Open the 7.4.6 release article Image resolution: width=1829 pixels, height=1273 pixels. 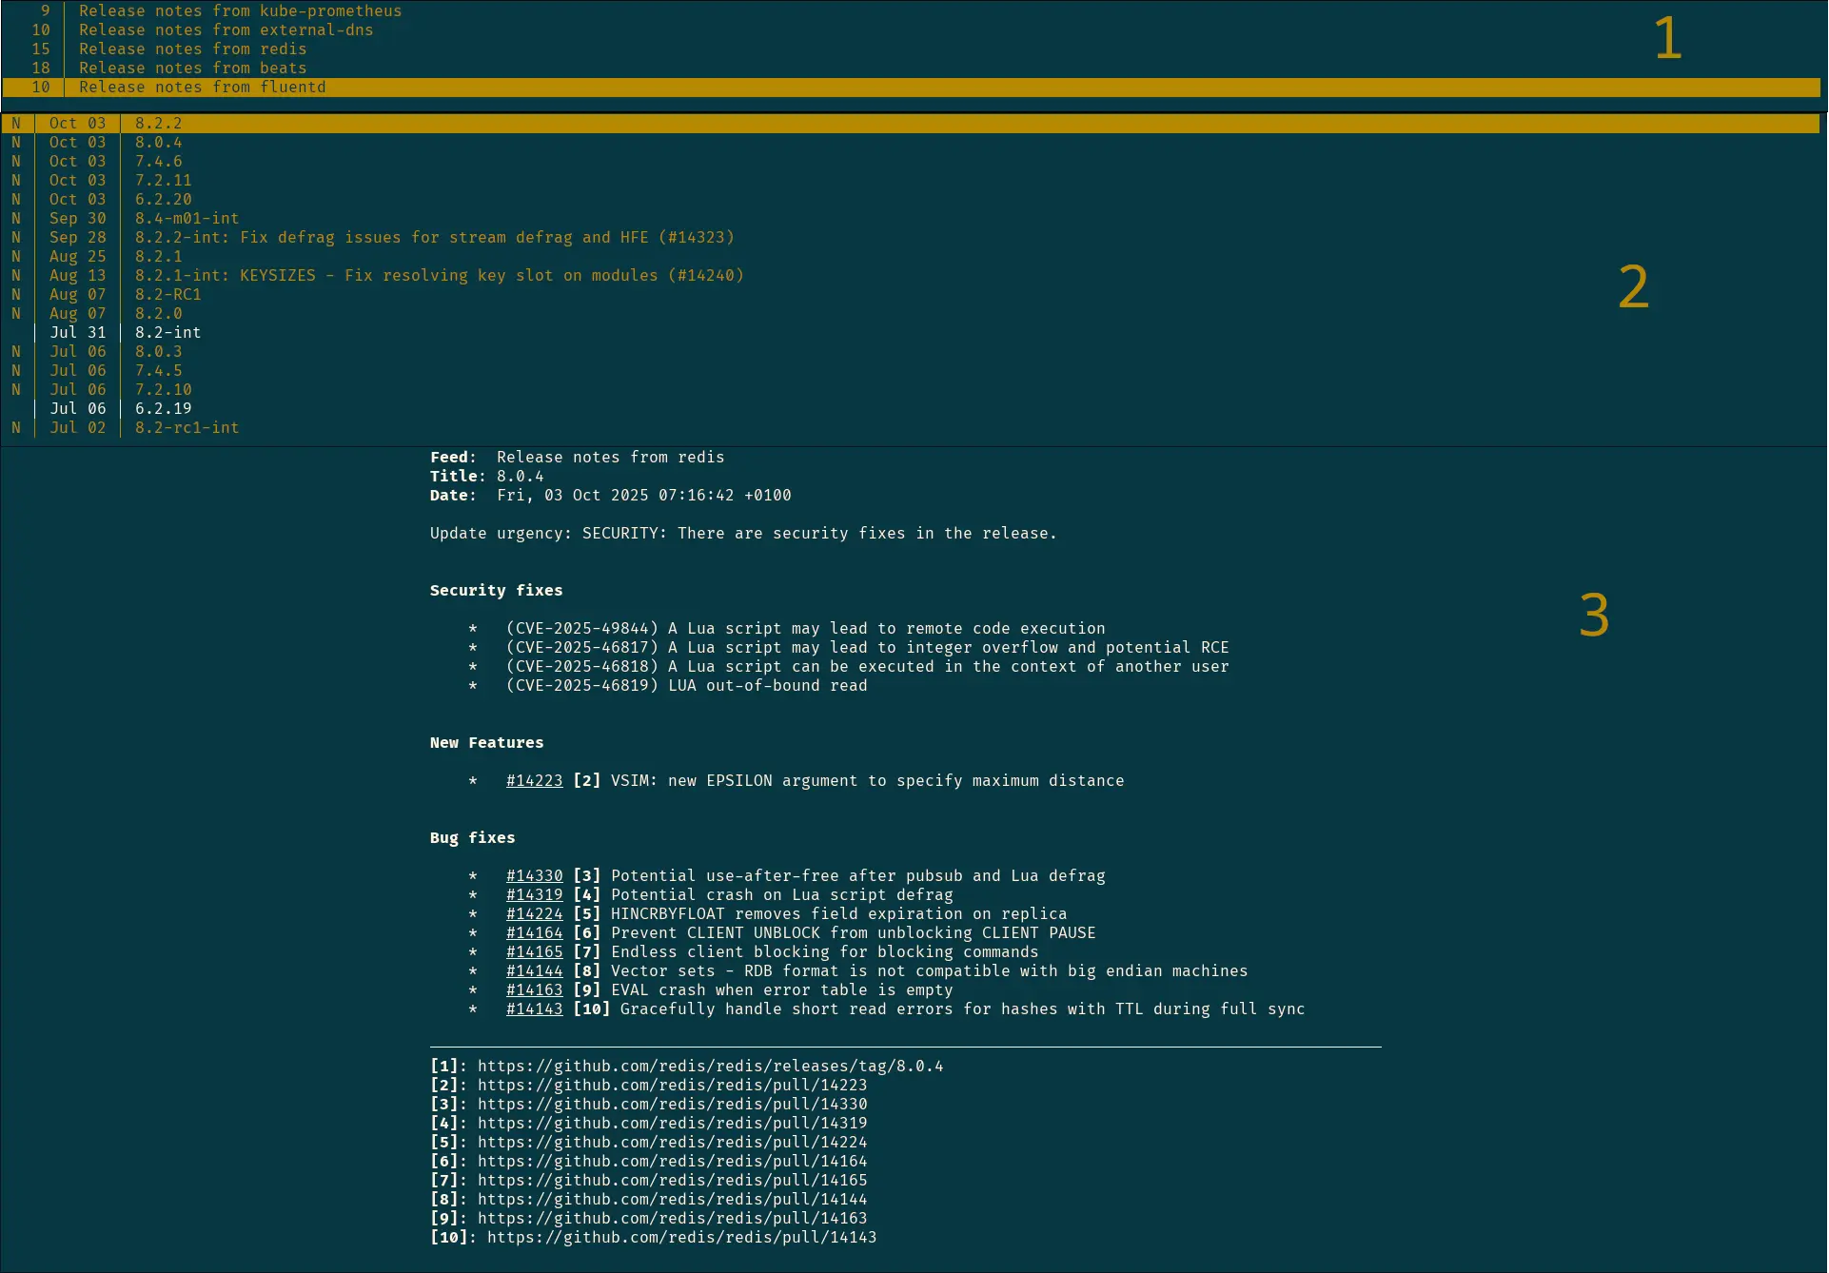click(x=159, y=161)
